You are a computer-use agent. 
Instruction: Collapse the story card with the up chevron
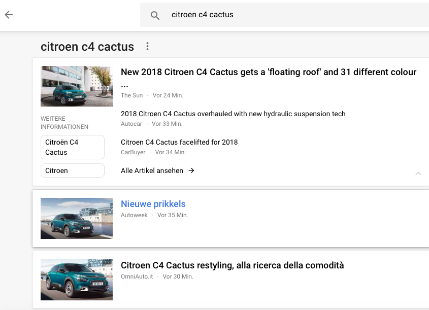point(418,174)
